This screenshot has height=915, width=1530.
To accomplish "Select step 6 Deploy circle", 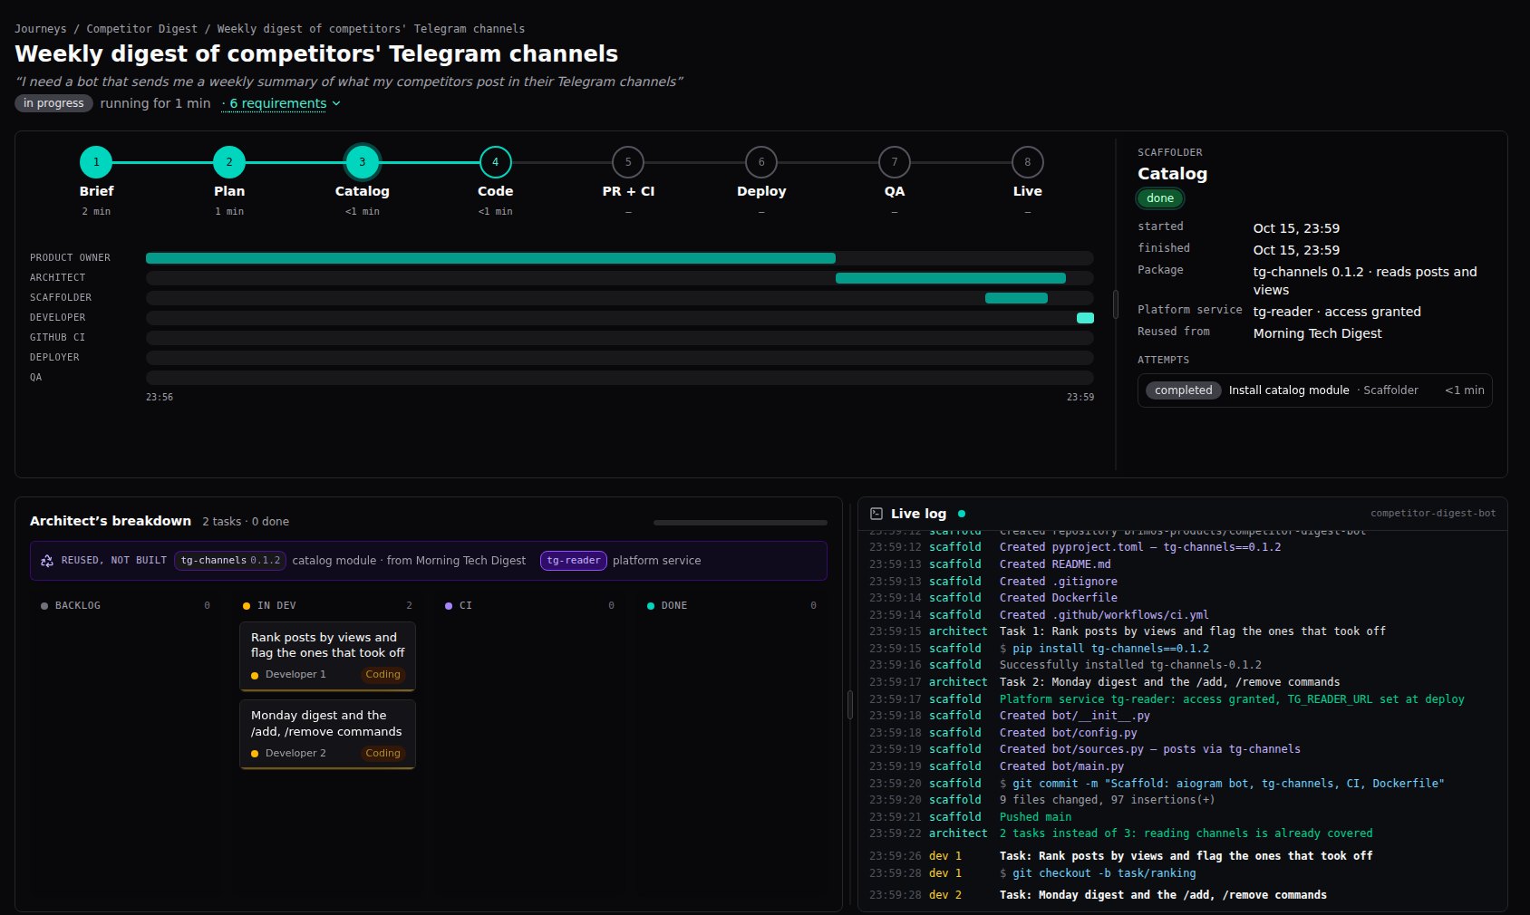I will [x=761, y=162].
